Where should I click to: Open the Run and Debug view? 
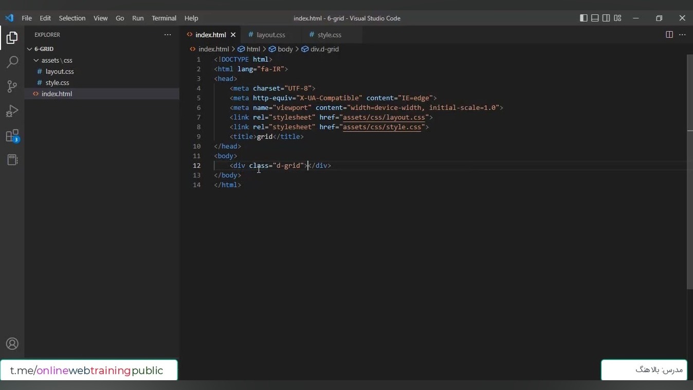point(12,111)
